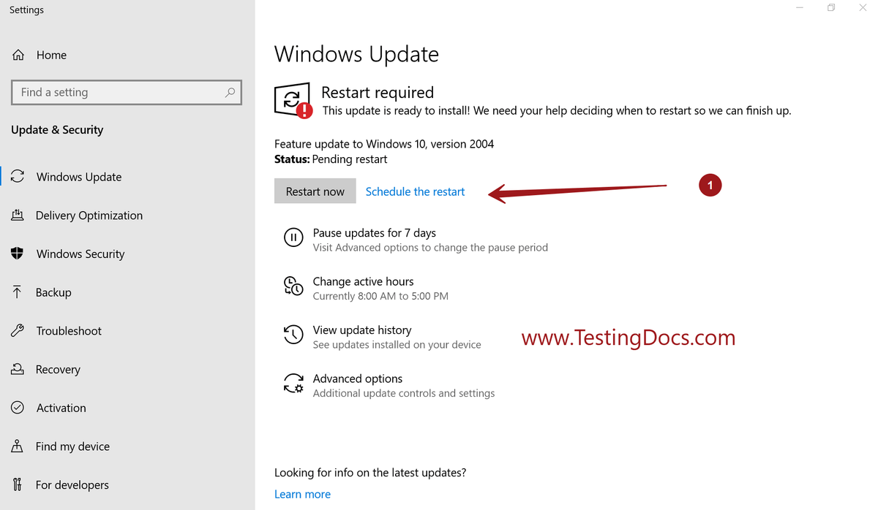Screen dimensions: 878x510
Task: Click the Learn more link
Action: [302, 494]
